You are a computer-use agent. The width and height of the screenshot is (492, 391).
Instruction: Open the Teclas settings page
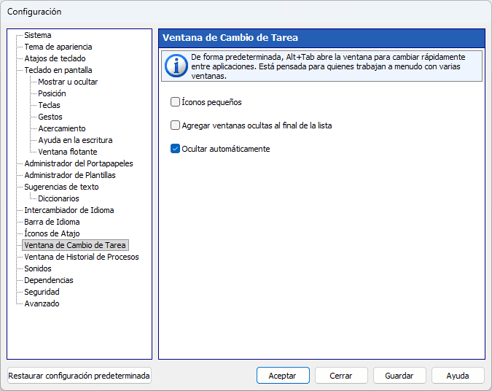coord(49,105)
